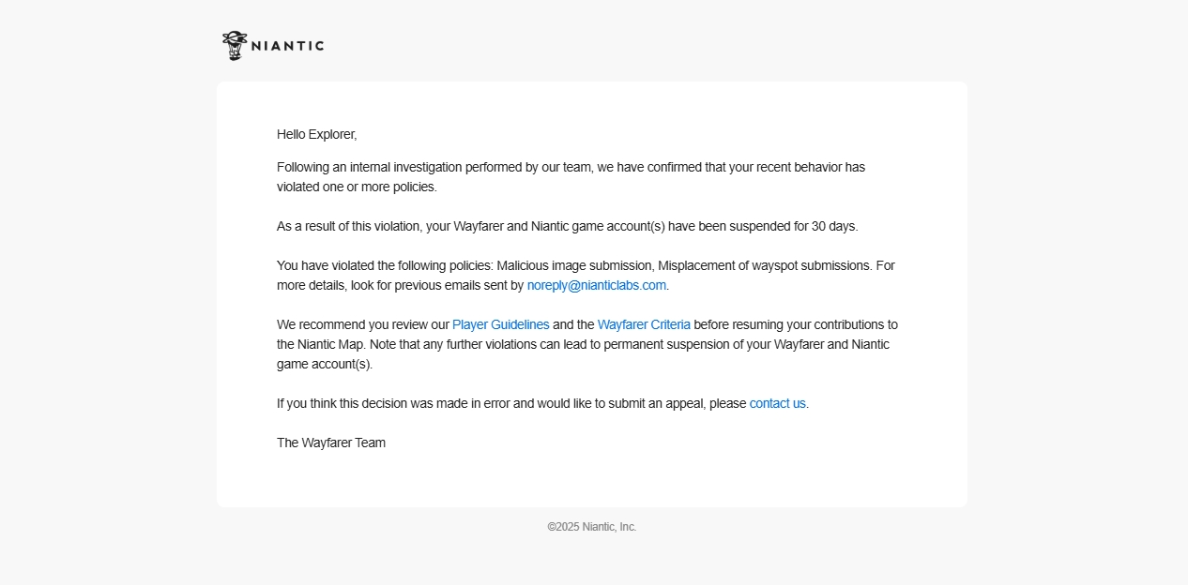Click the 'Malicious image submission' policy text
The image size is (1188, 586).
pyautogui.click(x=574, y=265)
